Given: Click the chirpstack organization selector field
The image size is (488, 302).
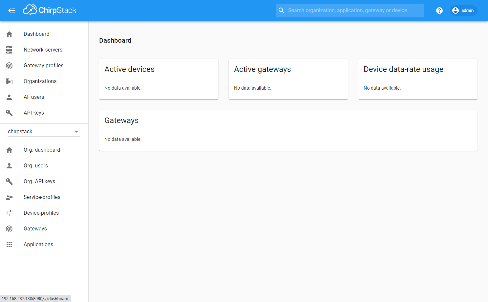Looking at the screenshot, I should click(x=39, y=132).
